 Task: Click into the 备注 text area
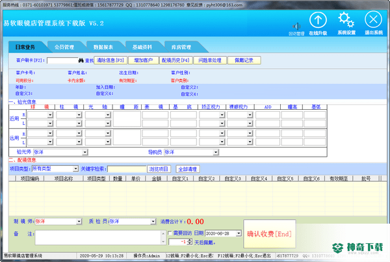coord(98,237)
